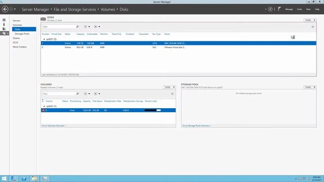Open the navigation history dropdown arrow
This screenshot has height=182, width=324.
pyautogui.click(x=15, y=9)
